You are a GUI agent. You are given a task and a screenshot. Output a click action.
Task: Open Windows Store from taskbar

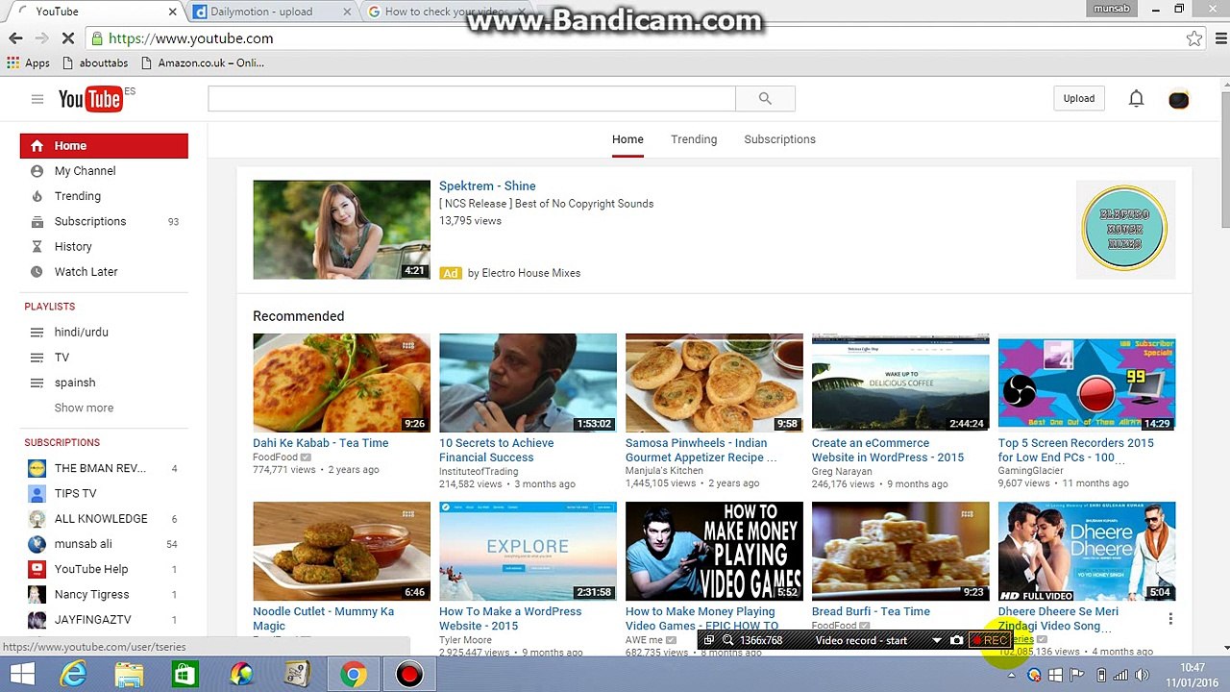[x=184, y=675]
